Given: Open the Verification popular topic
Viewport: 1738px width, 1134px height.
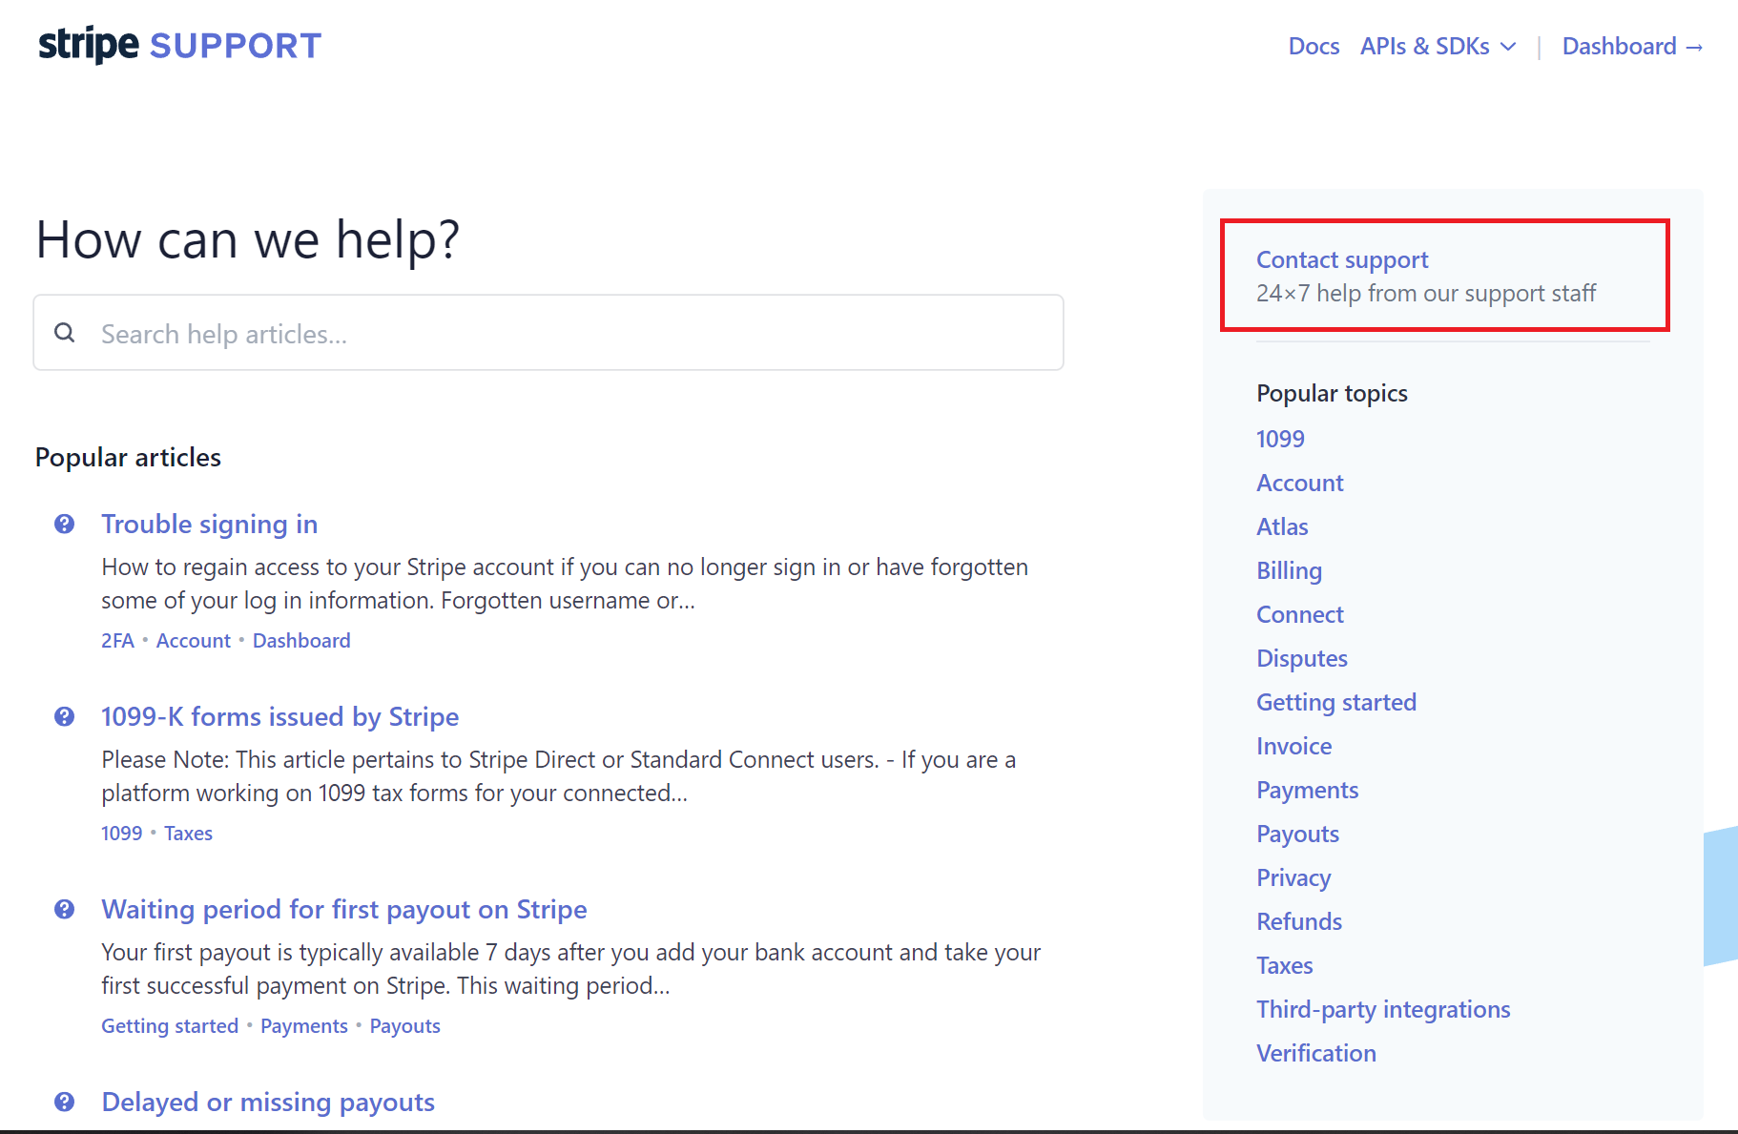Looking at the screenshot, I should [x=1316, y=1053].
